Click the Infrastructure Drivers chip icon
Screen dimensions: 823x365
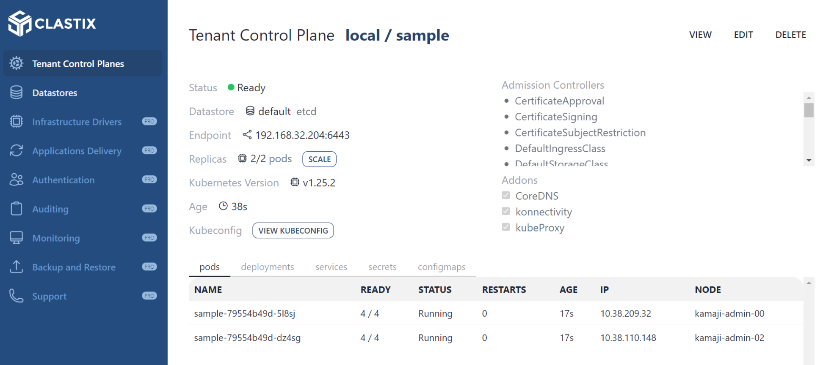point(17,122)
